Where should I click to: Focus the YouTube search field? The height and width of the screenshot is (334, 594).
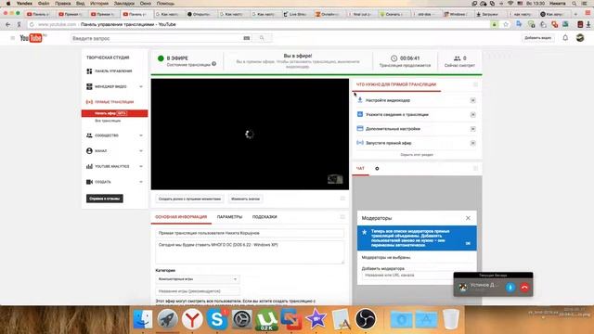click(156, 38)
